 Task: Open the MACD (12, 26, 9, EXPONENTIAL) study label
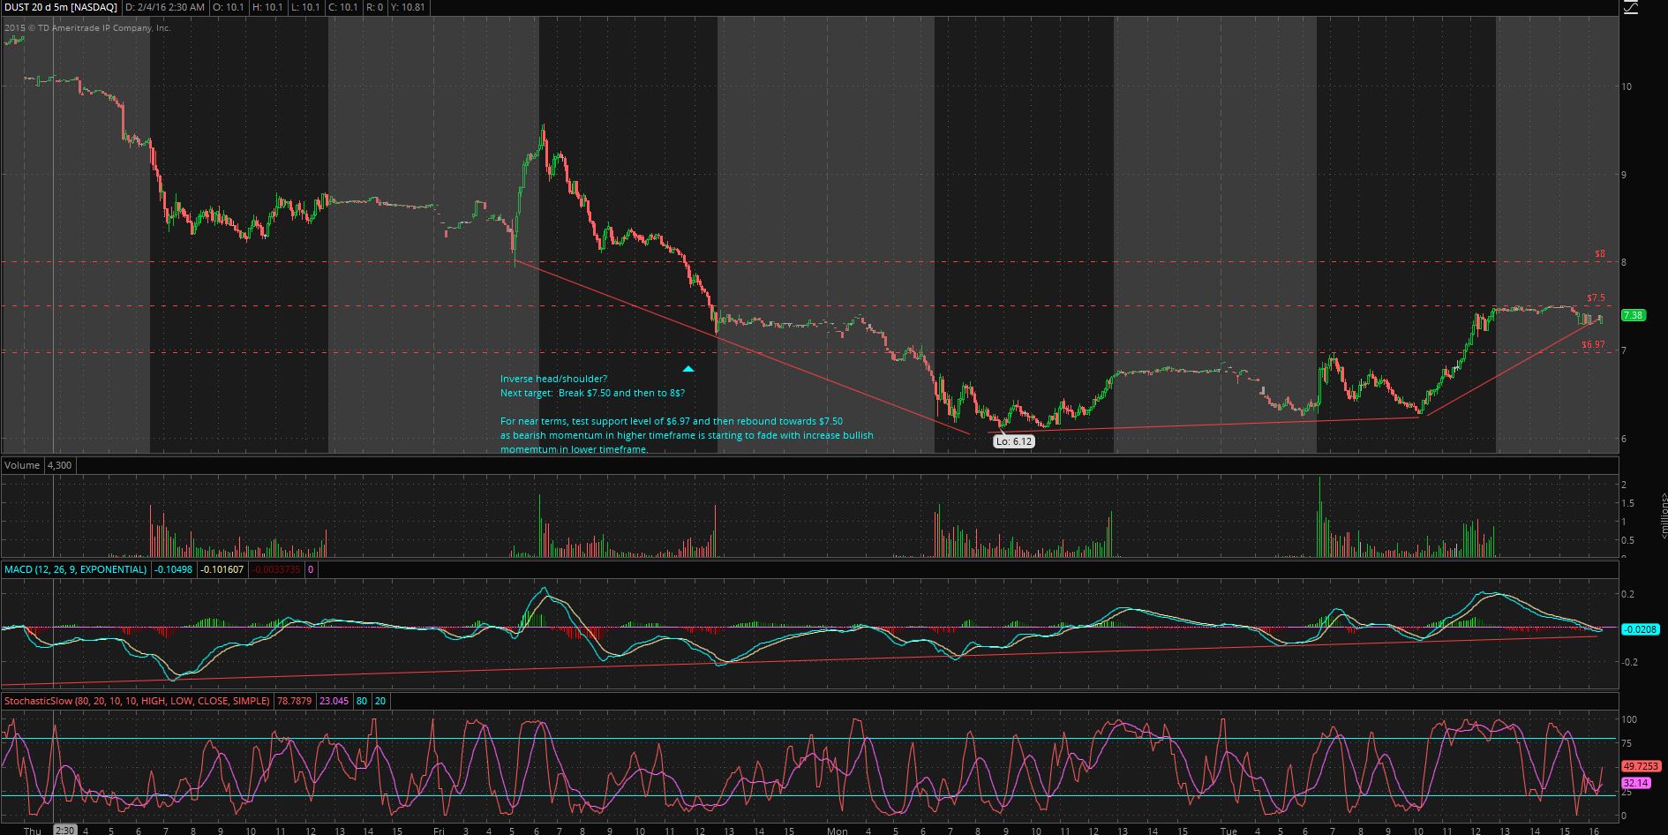pyautogui.click(x=76, y=570)
